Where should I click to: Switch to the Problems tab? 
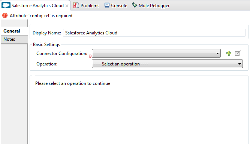86,5
